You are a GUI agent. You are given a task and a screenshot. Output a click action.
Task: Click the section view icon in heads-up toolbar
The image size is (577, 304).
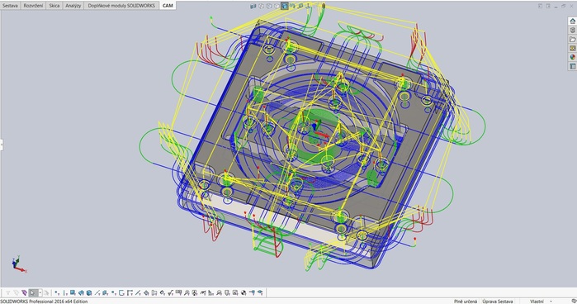[253, 6]
